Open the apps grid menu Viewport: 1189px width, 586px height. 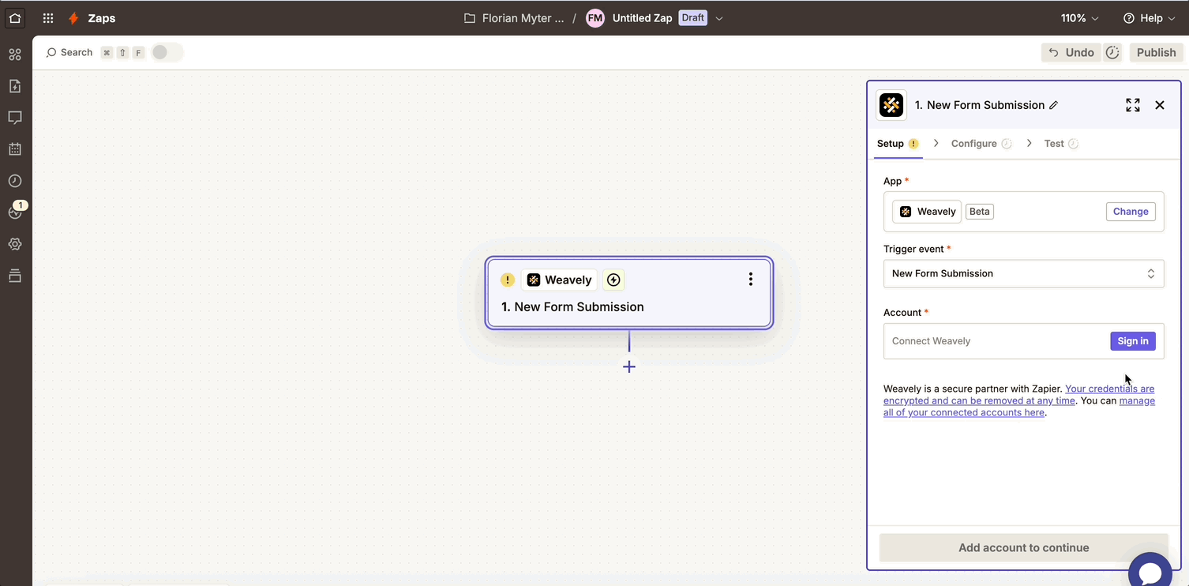point(48,18)
